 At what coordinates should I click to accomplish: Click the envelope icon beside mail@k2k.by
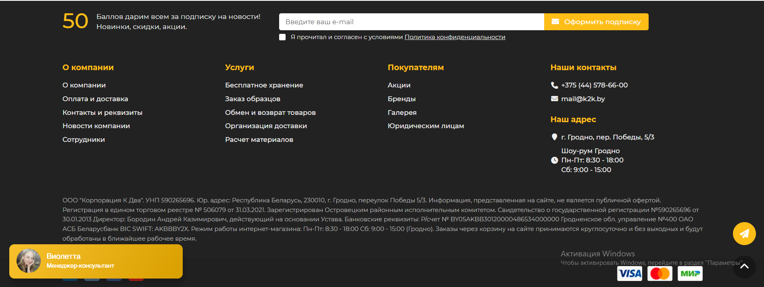pos(554,99)
